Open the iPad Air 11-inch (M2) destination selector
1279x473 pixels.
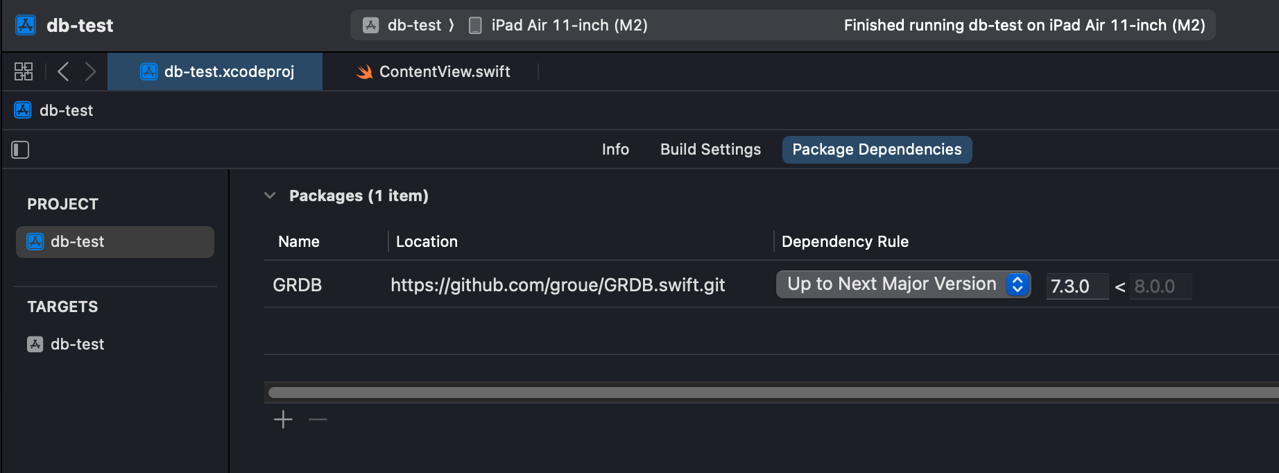coord(569,26)
